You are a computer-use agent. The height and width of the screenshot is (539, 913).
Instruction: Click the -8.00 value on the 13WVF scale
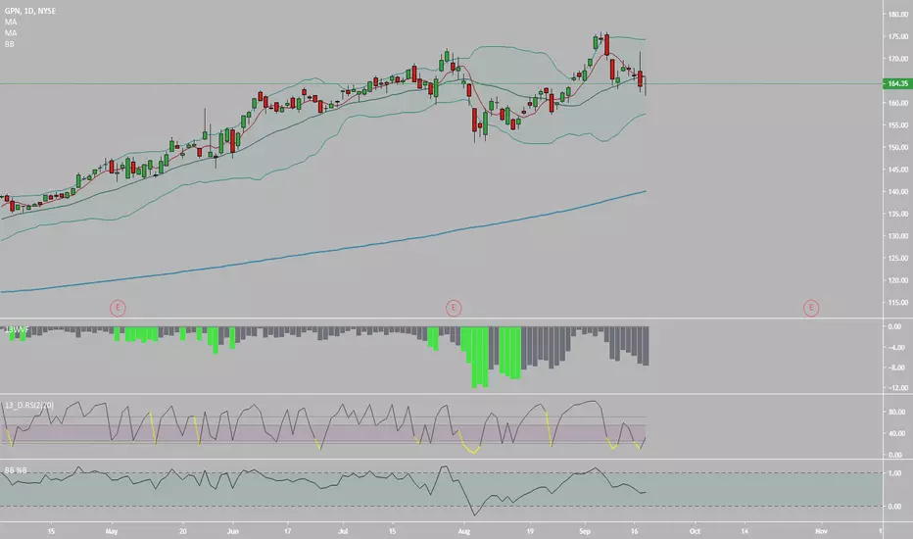[896, 367]
